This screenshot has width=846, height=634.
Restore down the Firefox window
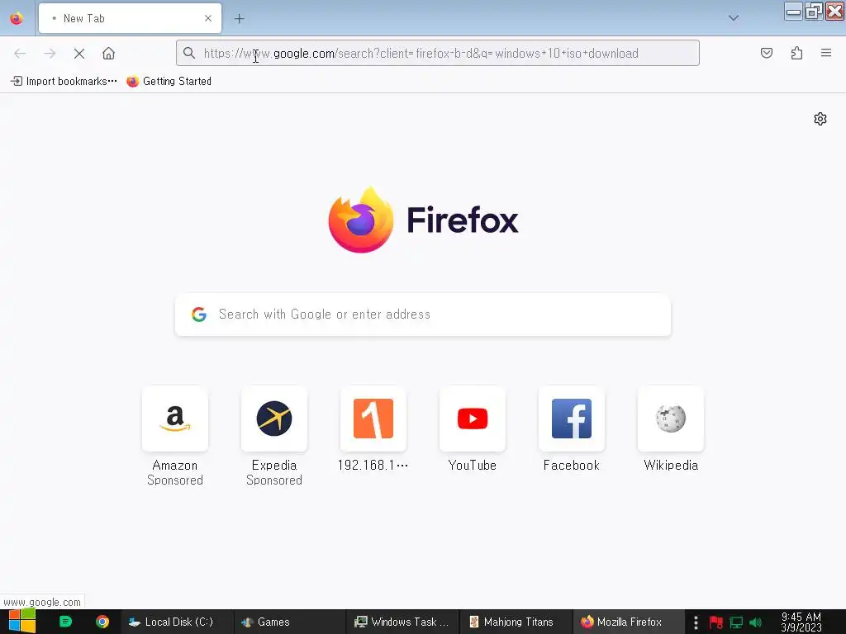pyautogui.click(x=814, y=12)
